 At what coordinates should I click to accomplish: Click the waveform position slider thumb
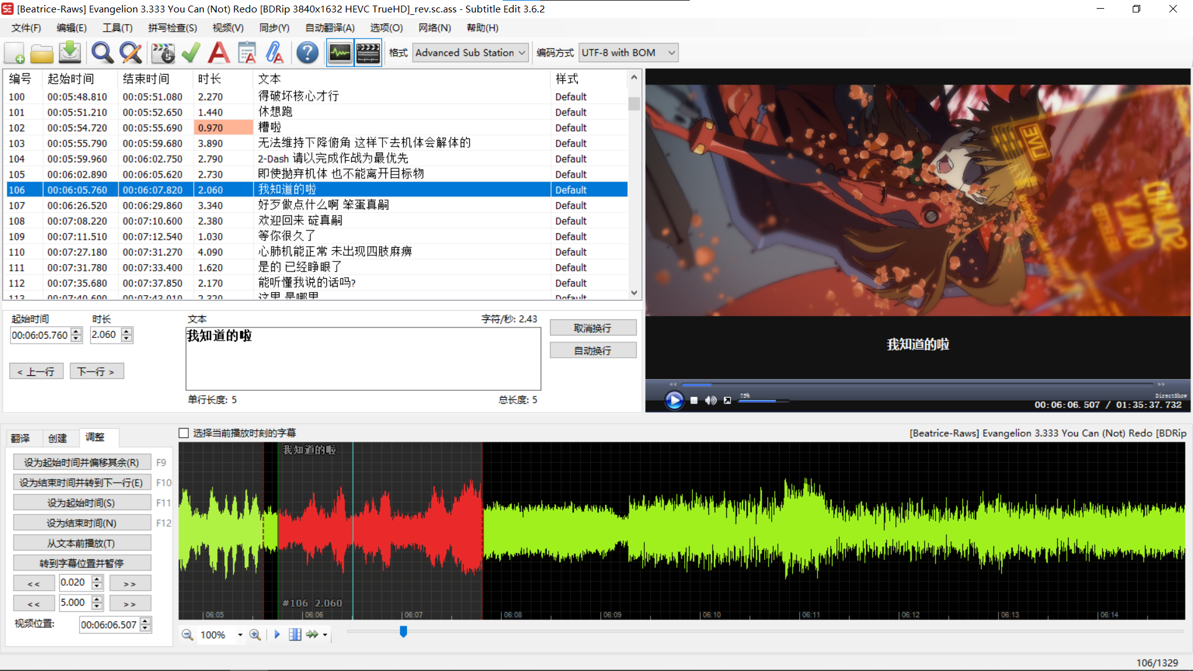(403, 631)
